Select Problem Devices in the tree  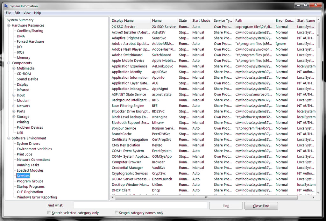click(30, 127)
